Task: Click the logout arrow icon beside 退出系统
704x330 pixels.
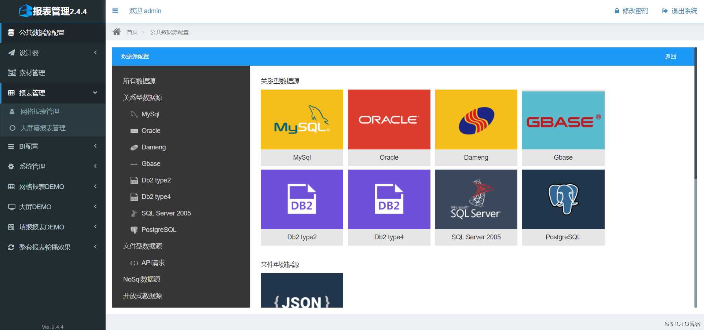Action: click(x=665, y=11)
